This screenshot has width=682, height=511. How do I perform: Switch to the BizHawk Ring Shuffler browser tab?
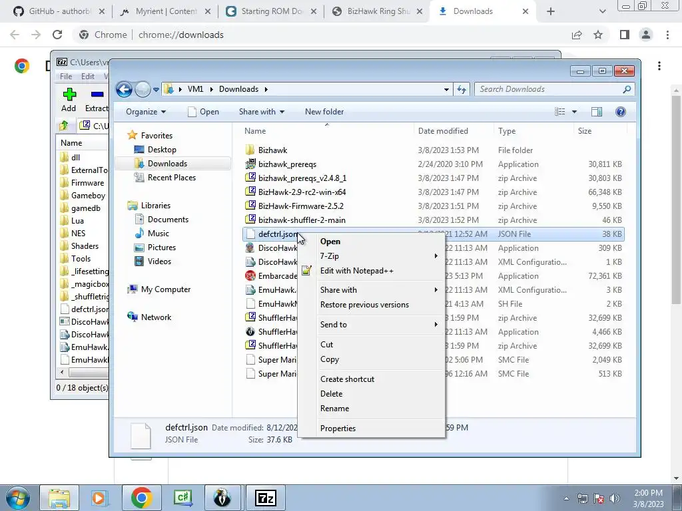pos(378,11)
